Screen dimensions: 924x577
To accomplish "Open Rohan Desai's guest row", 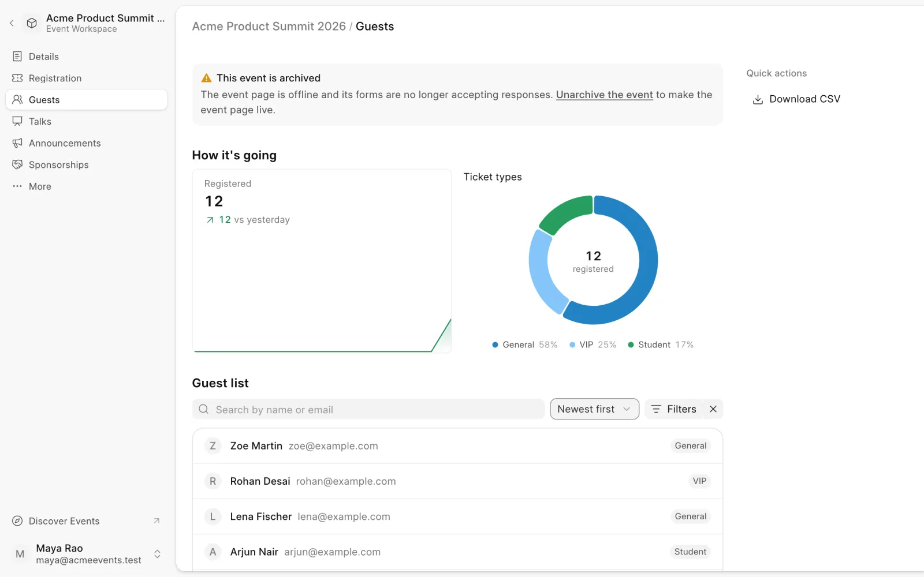I will [x=457, y=481].
